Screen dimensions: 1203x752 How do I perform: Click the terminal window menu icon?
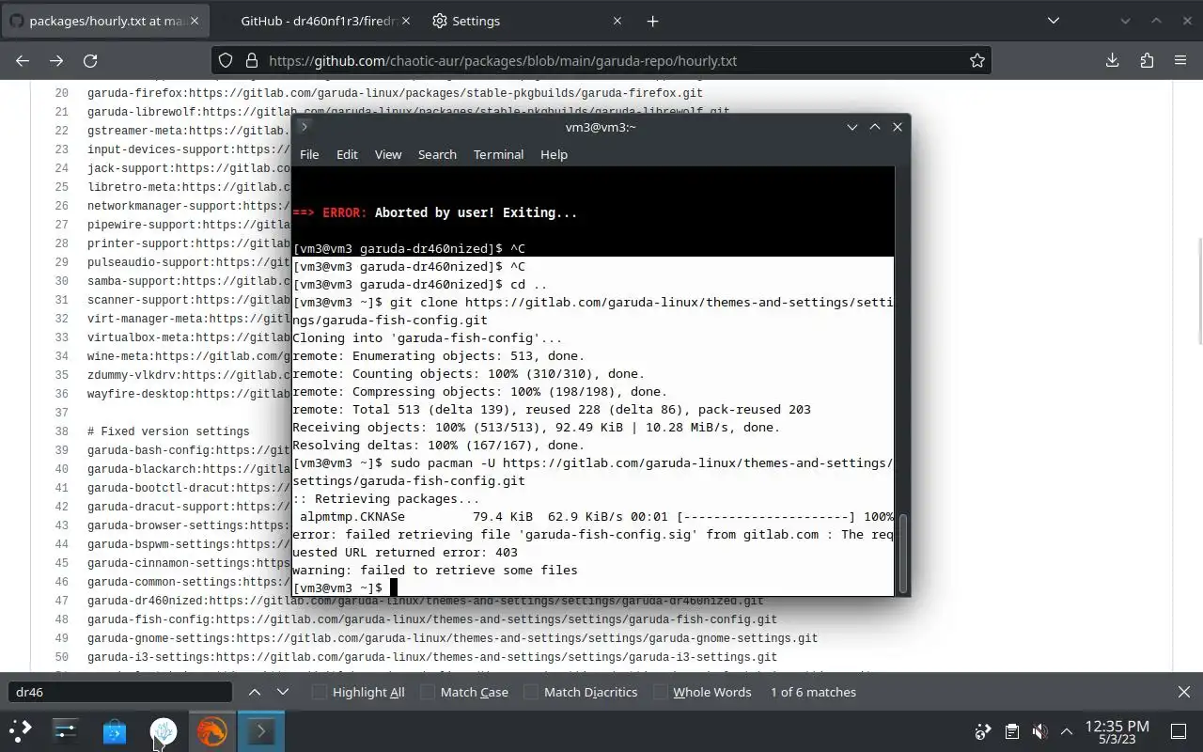point(304,127)
